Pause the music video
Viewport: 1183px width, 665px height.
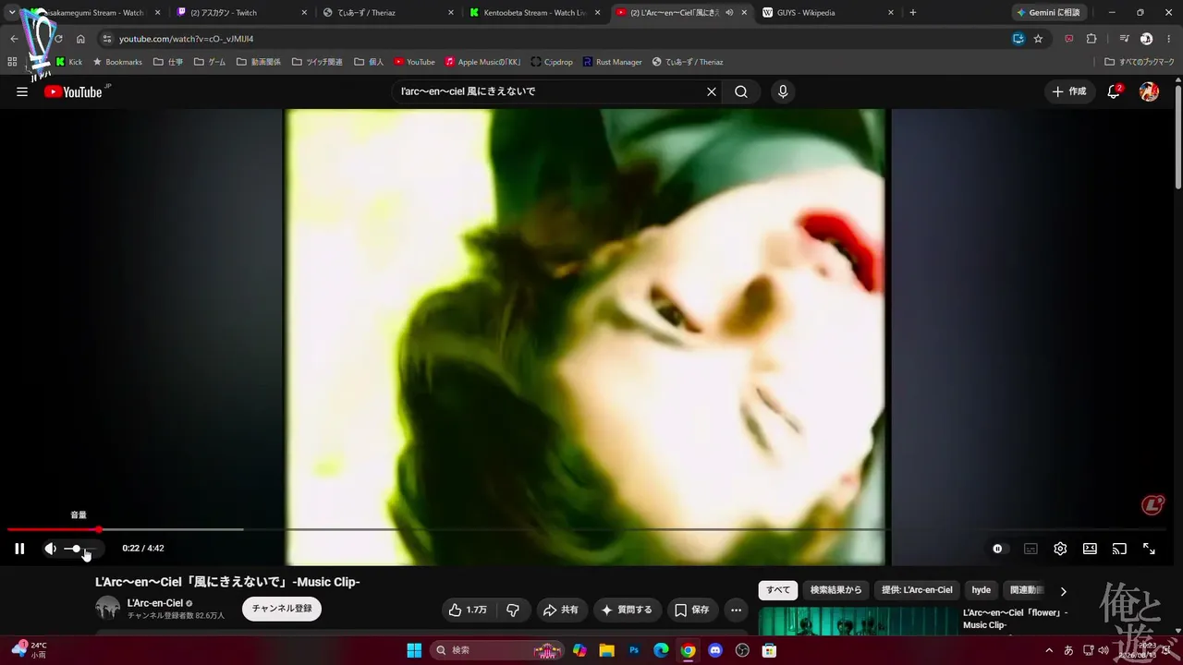pos(19,549)
